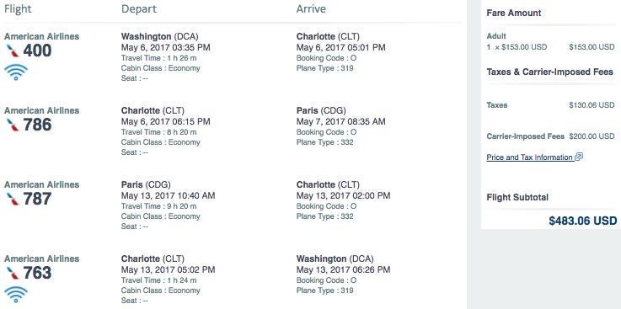Click the $483.06 USD flight subtotal
The width and height of the screenshot is (621, 309).
tap(583, 221)
